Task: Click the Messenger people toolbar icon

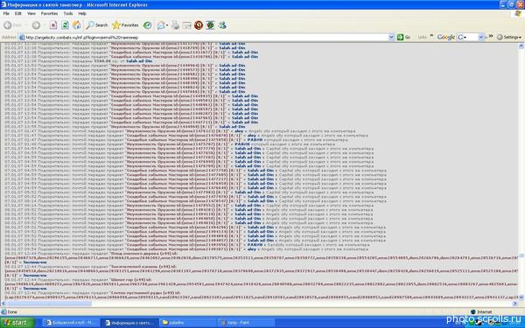Action: point(222,25)
